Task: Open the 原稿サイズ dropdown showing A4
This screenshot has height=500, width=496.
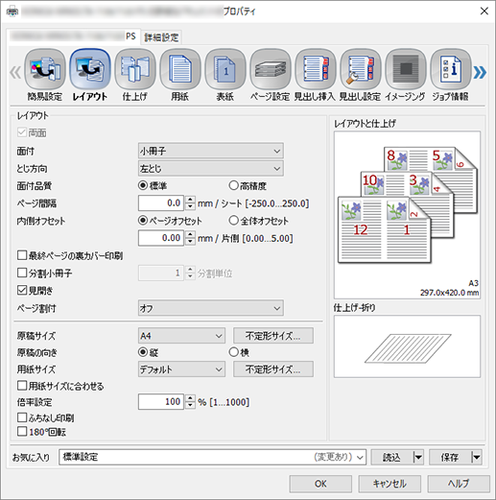Action: pyautogui.click(x=181, y=336)
